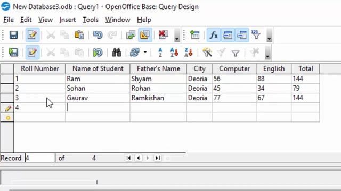Select the Name of Student column header
Screen dimensions: 341x191
point(98,68)
